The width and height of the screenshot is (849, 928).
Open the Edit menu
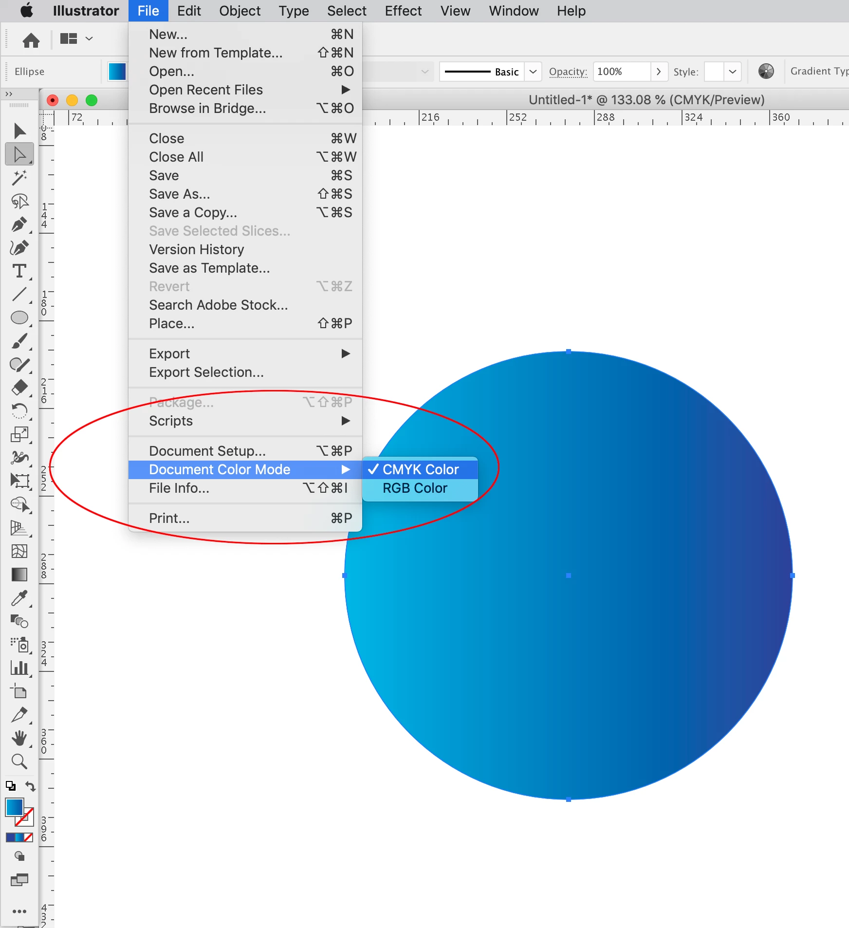click(189, 11)
